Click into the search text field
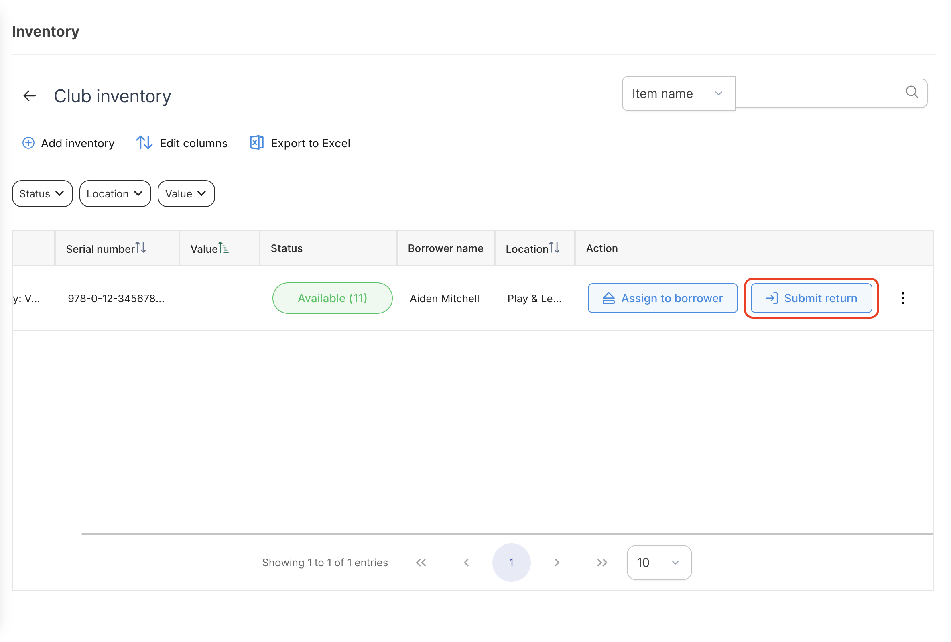 click(819, 94)
